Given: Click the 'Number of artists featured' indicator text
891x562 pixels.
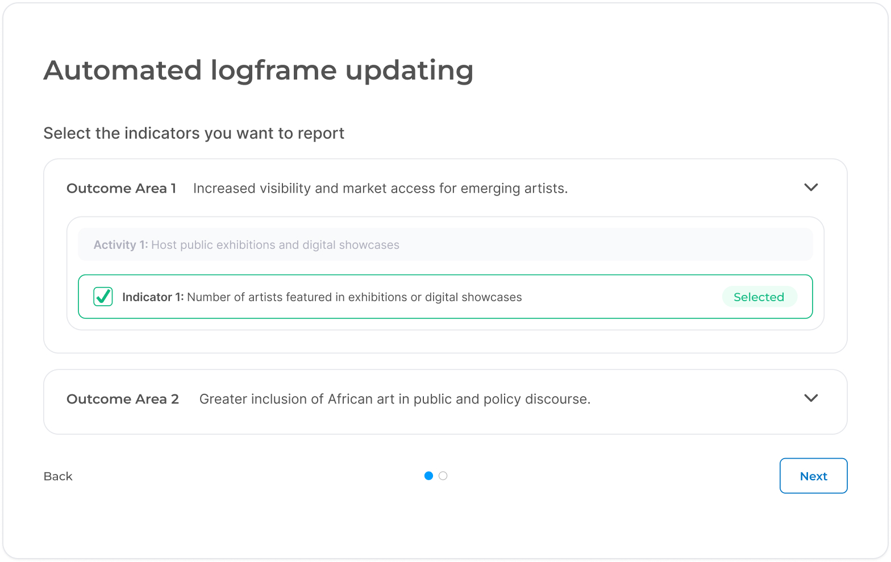Looking at the screenshot, I should point(354,297).
